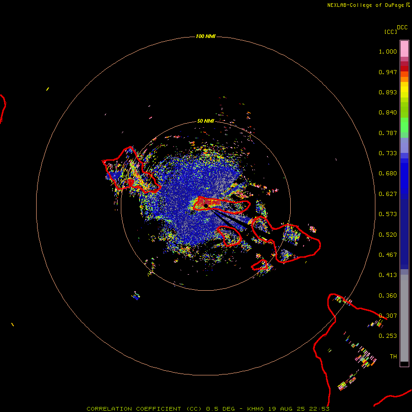
Task: Click the KHMO station identifier in caption
Action: (x=255, y=409)
